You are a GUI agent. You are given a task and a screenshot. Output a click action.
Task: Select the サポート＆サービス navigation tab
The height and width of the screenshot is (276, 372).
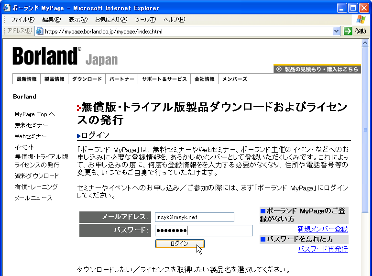click(x=164, y=79)
